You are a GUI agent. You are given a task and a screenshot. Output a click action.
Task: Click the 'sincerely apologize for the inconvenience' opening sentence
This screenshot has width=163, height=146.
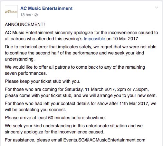coord(81,36)
